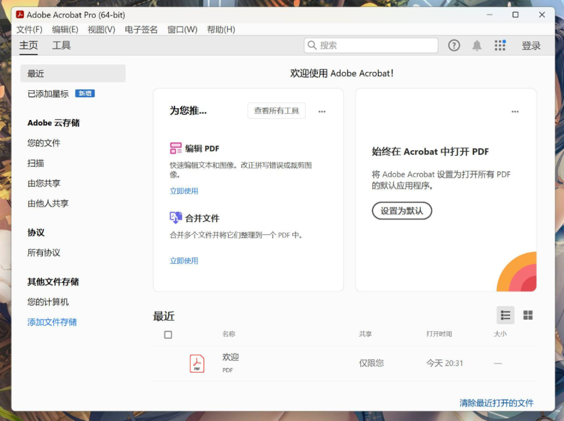
Task: Switch recent files to grid view
Action: click(x=528, y=315)
